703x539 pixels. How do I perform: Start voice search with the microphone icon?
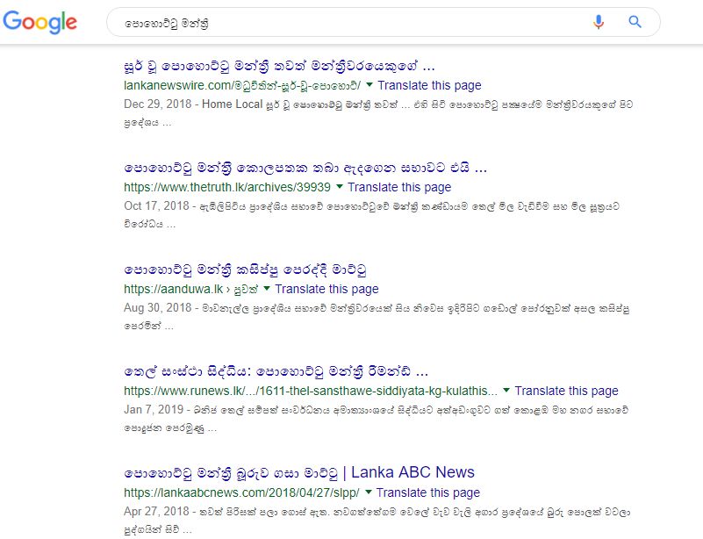pos(598,22)
